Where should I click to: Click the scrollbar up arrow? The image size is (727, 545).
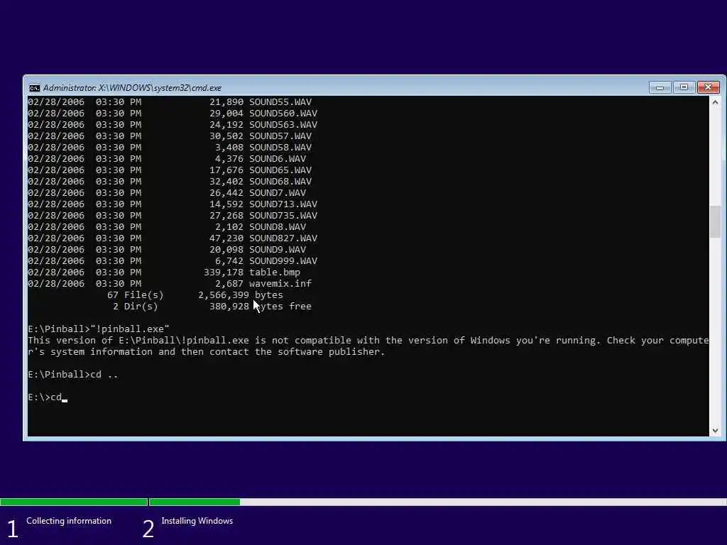coord(715,103)
